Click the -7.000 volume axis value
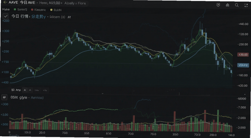Image resolution: width=251 pixels, height=138 pixels. (241, 108)
